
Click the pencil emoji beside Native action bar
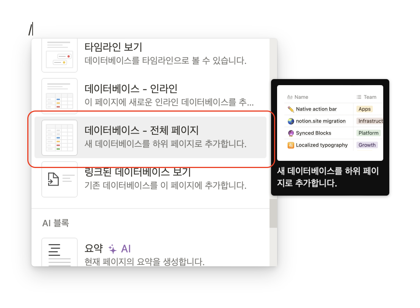click(291, 109)
